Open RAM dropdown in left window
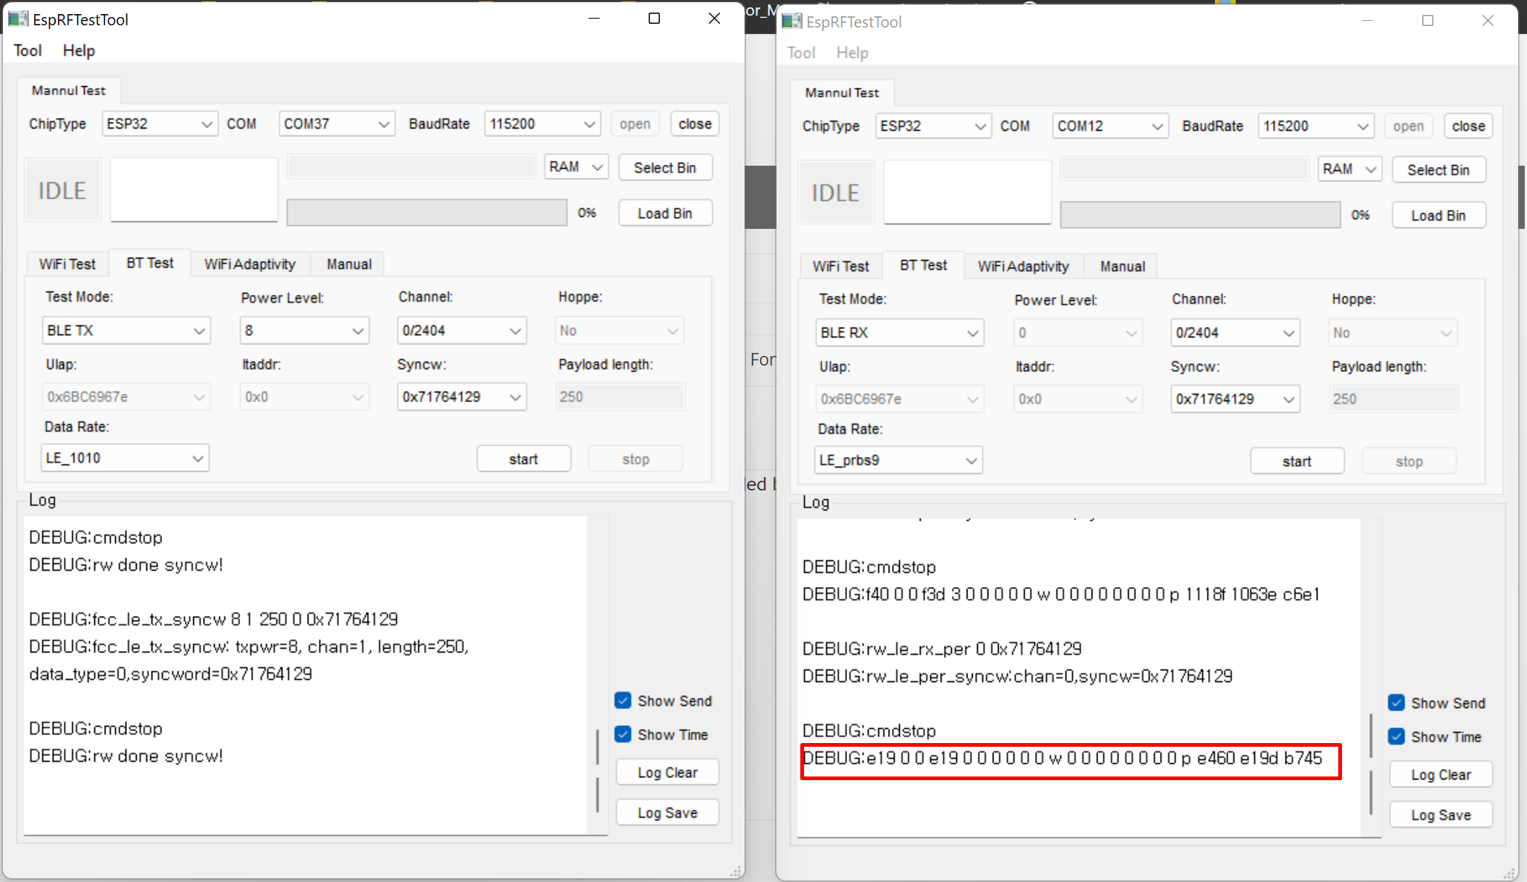This screenshot has height=882, width=1527. tap(577, 167)
